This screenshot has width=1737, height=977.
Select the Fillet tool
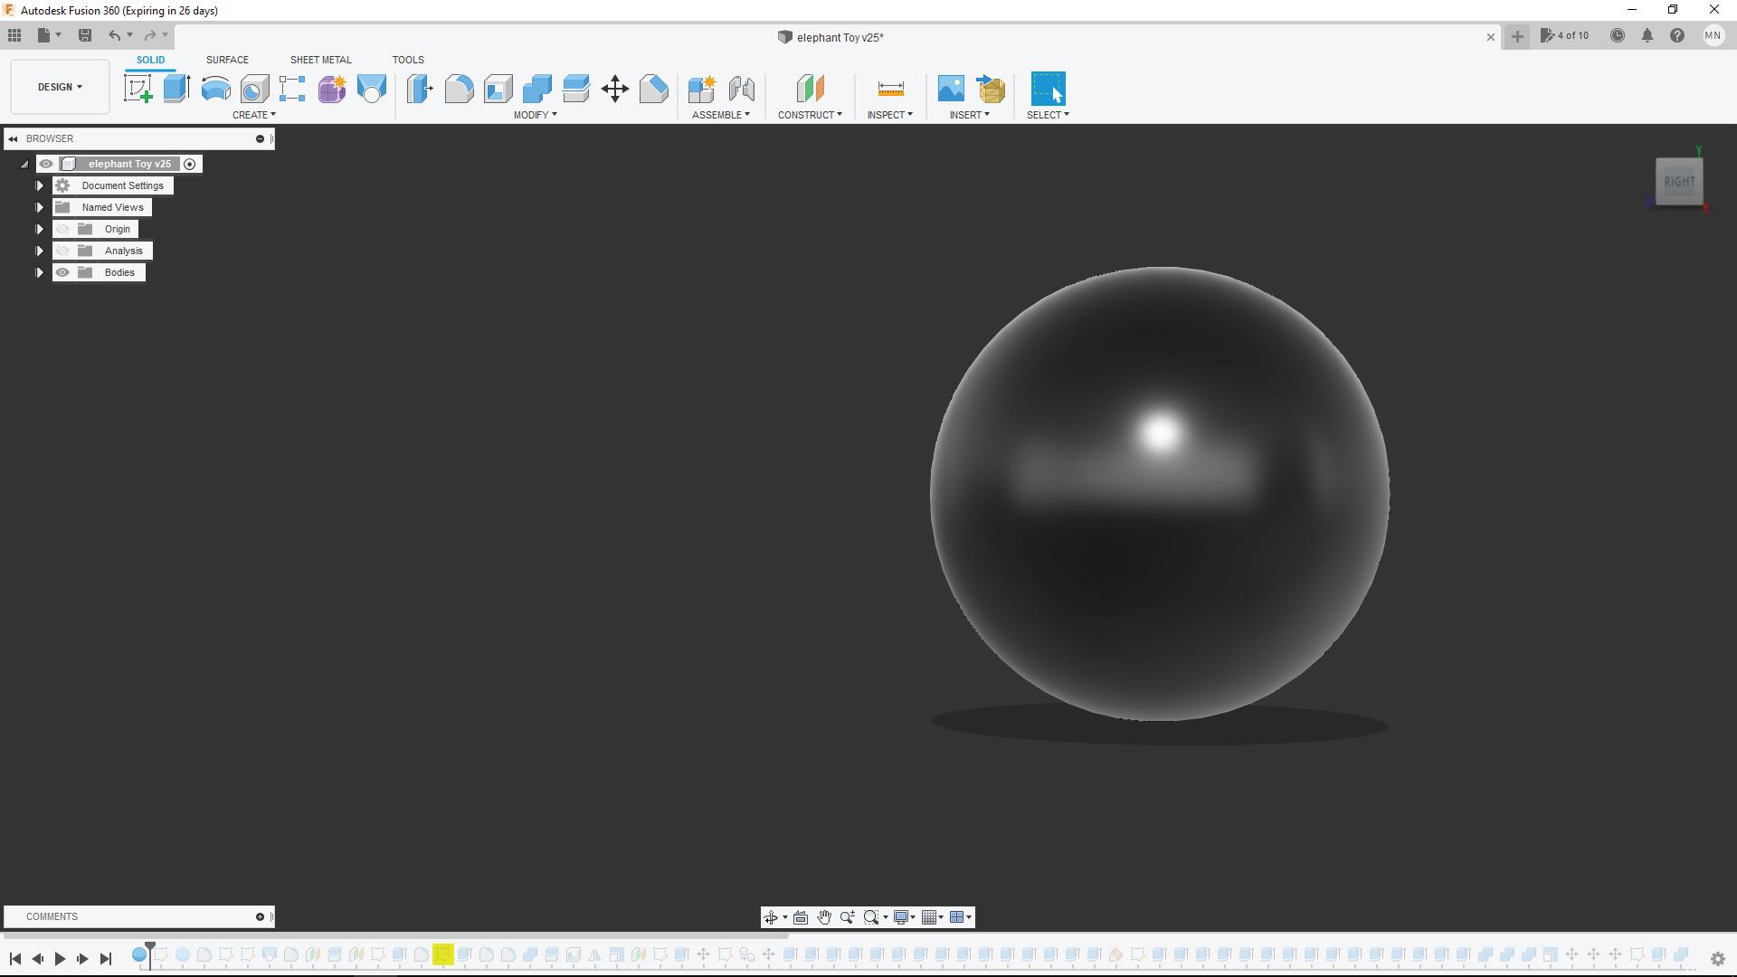click(x=459, y=89)
